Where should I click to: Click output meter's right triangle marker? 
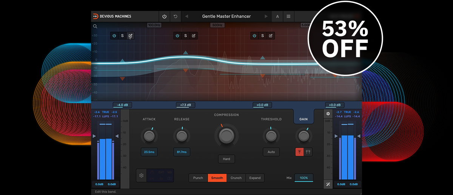point(359,136)
